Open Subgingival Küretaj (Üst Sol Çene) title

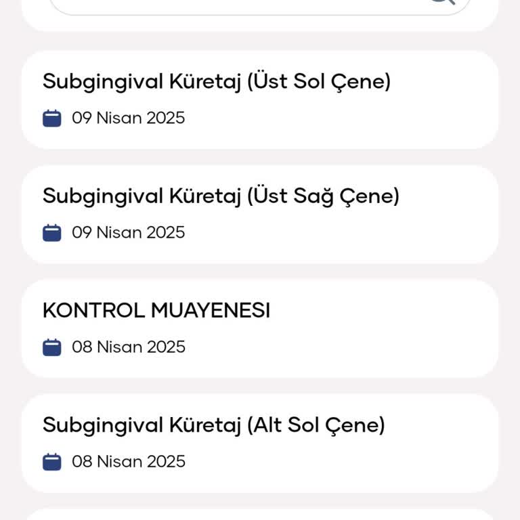point(217,82)
